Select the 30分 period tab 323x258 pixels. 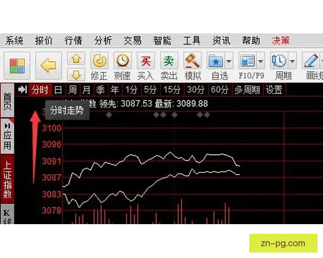coord(196,90)
